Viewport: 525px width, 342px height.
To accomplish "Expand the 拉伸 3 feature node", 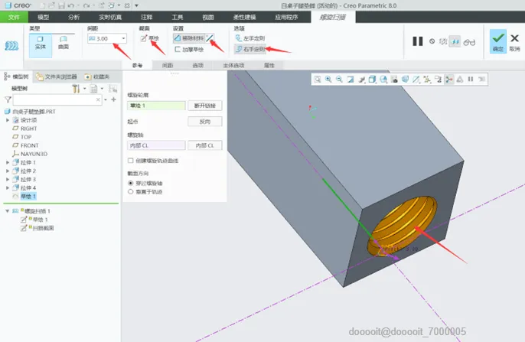I will tap(8, 179).
